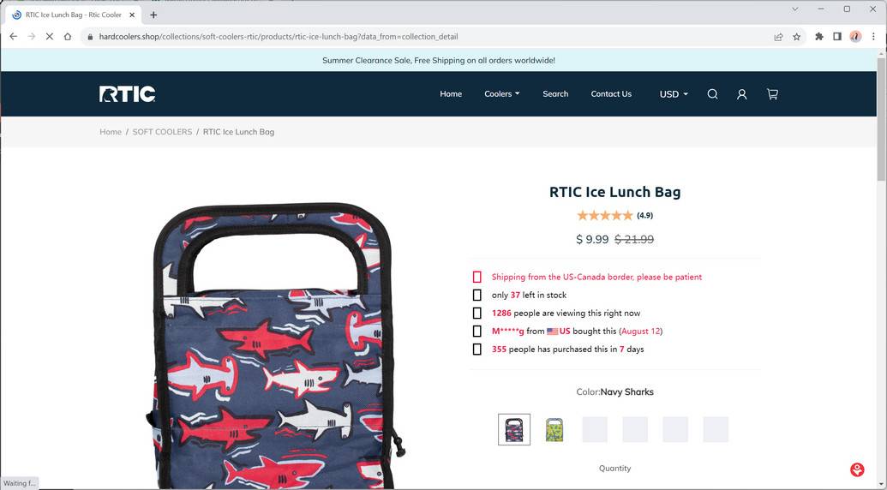Select the Navy Sharks color option

[514, 429]
